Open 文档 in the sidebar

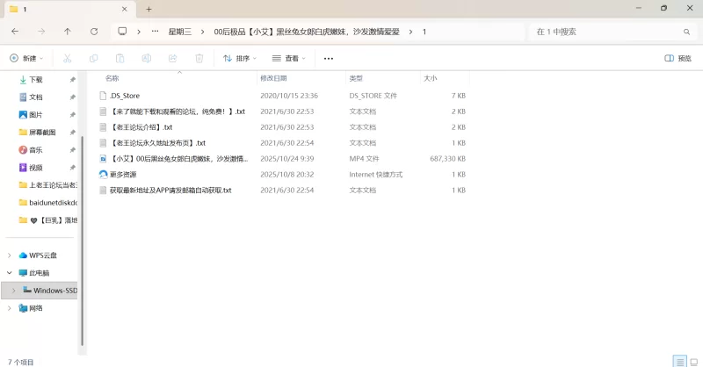coord(36,97)
